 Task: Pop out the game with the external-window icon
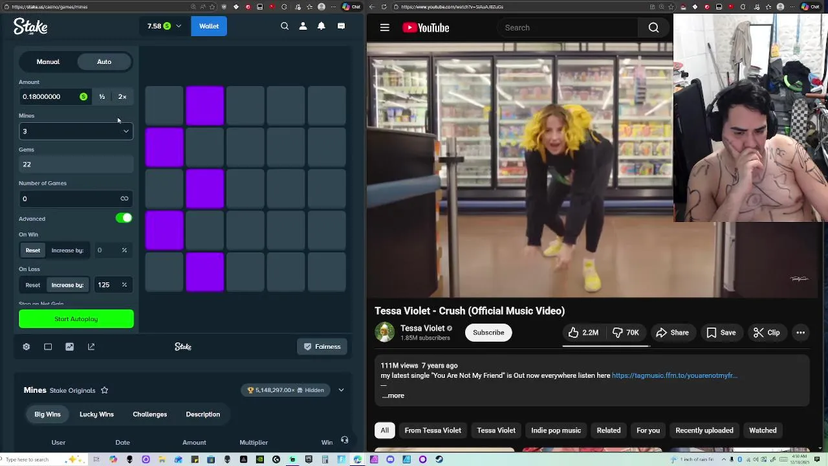91,347
